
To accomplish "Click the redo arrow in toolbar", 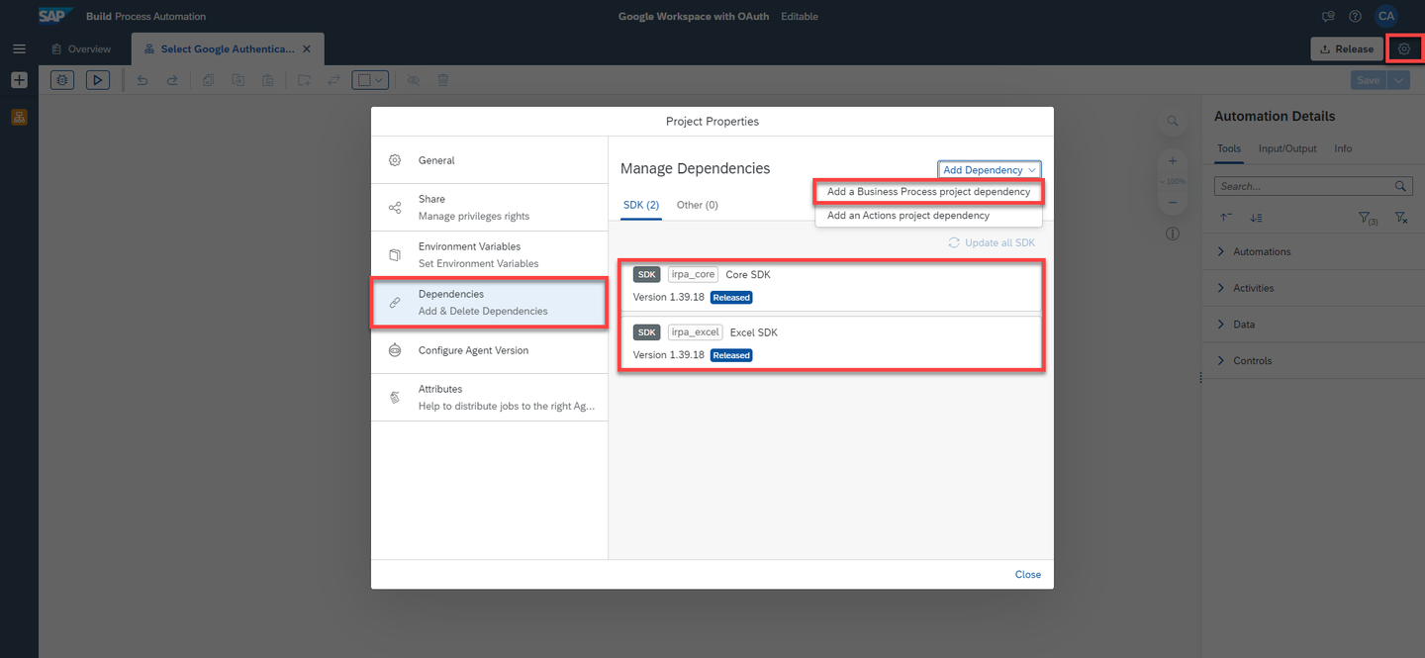I will 171,80.
